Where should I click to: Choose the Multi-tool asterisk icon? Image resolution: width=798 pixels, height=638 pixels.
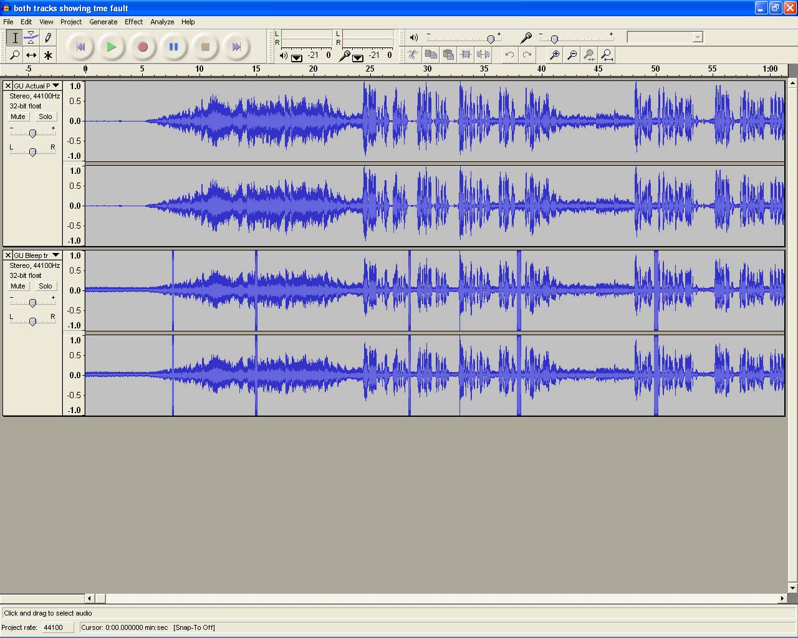(x=48, y=55)
